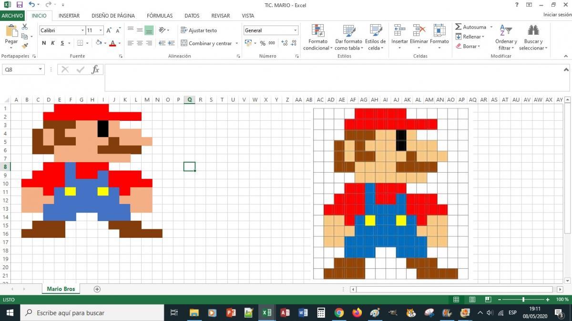Image resolution: width=572 pixels, height=321 pixels.
Task: Click the Eliminar cells icon
Action: (419, 30)
